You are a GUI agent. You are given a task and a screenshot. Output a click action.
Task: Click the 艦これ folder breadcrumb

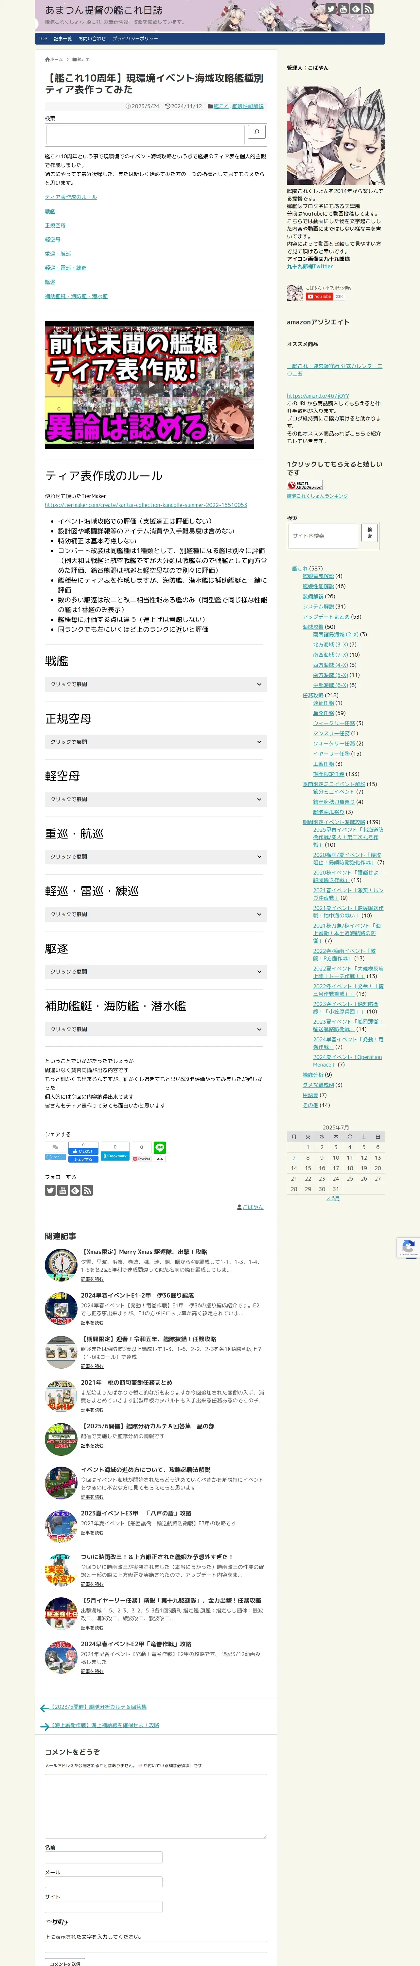tap(81, 60)
